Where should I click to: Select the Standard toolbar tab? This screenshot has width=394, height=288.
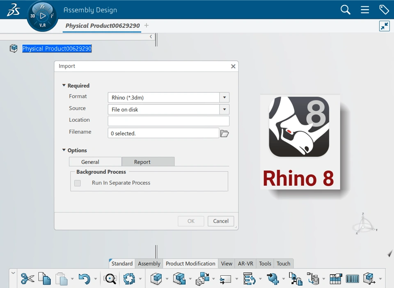click(x=122, y=263)
